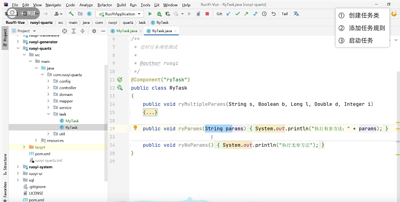Open the Refactor menu
This screenshot has height=202, width=400.
click(x=104, y=5)
